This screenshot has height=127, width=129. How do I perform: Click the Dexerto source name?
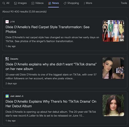click(x=14, y=59)
